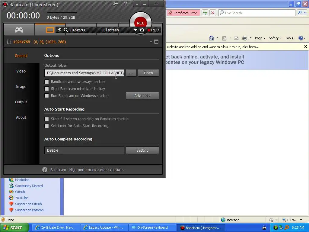This screenshot has width=309, height=232.
Task: Open the Page menu in IE
Action: (x=260, y=38)
